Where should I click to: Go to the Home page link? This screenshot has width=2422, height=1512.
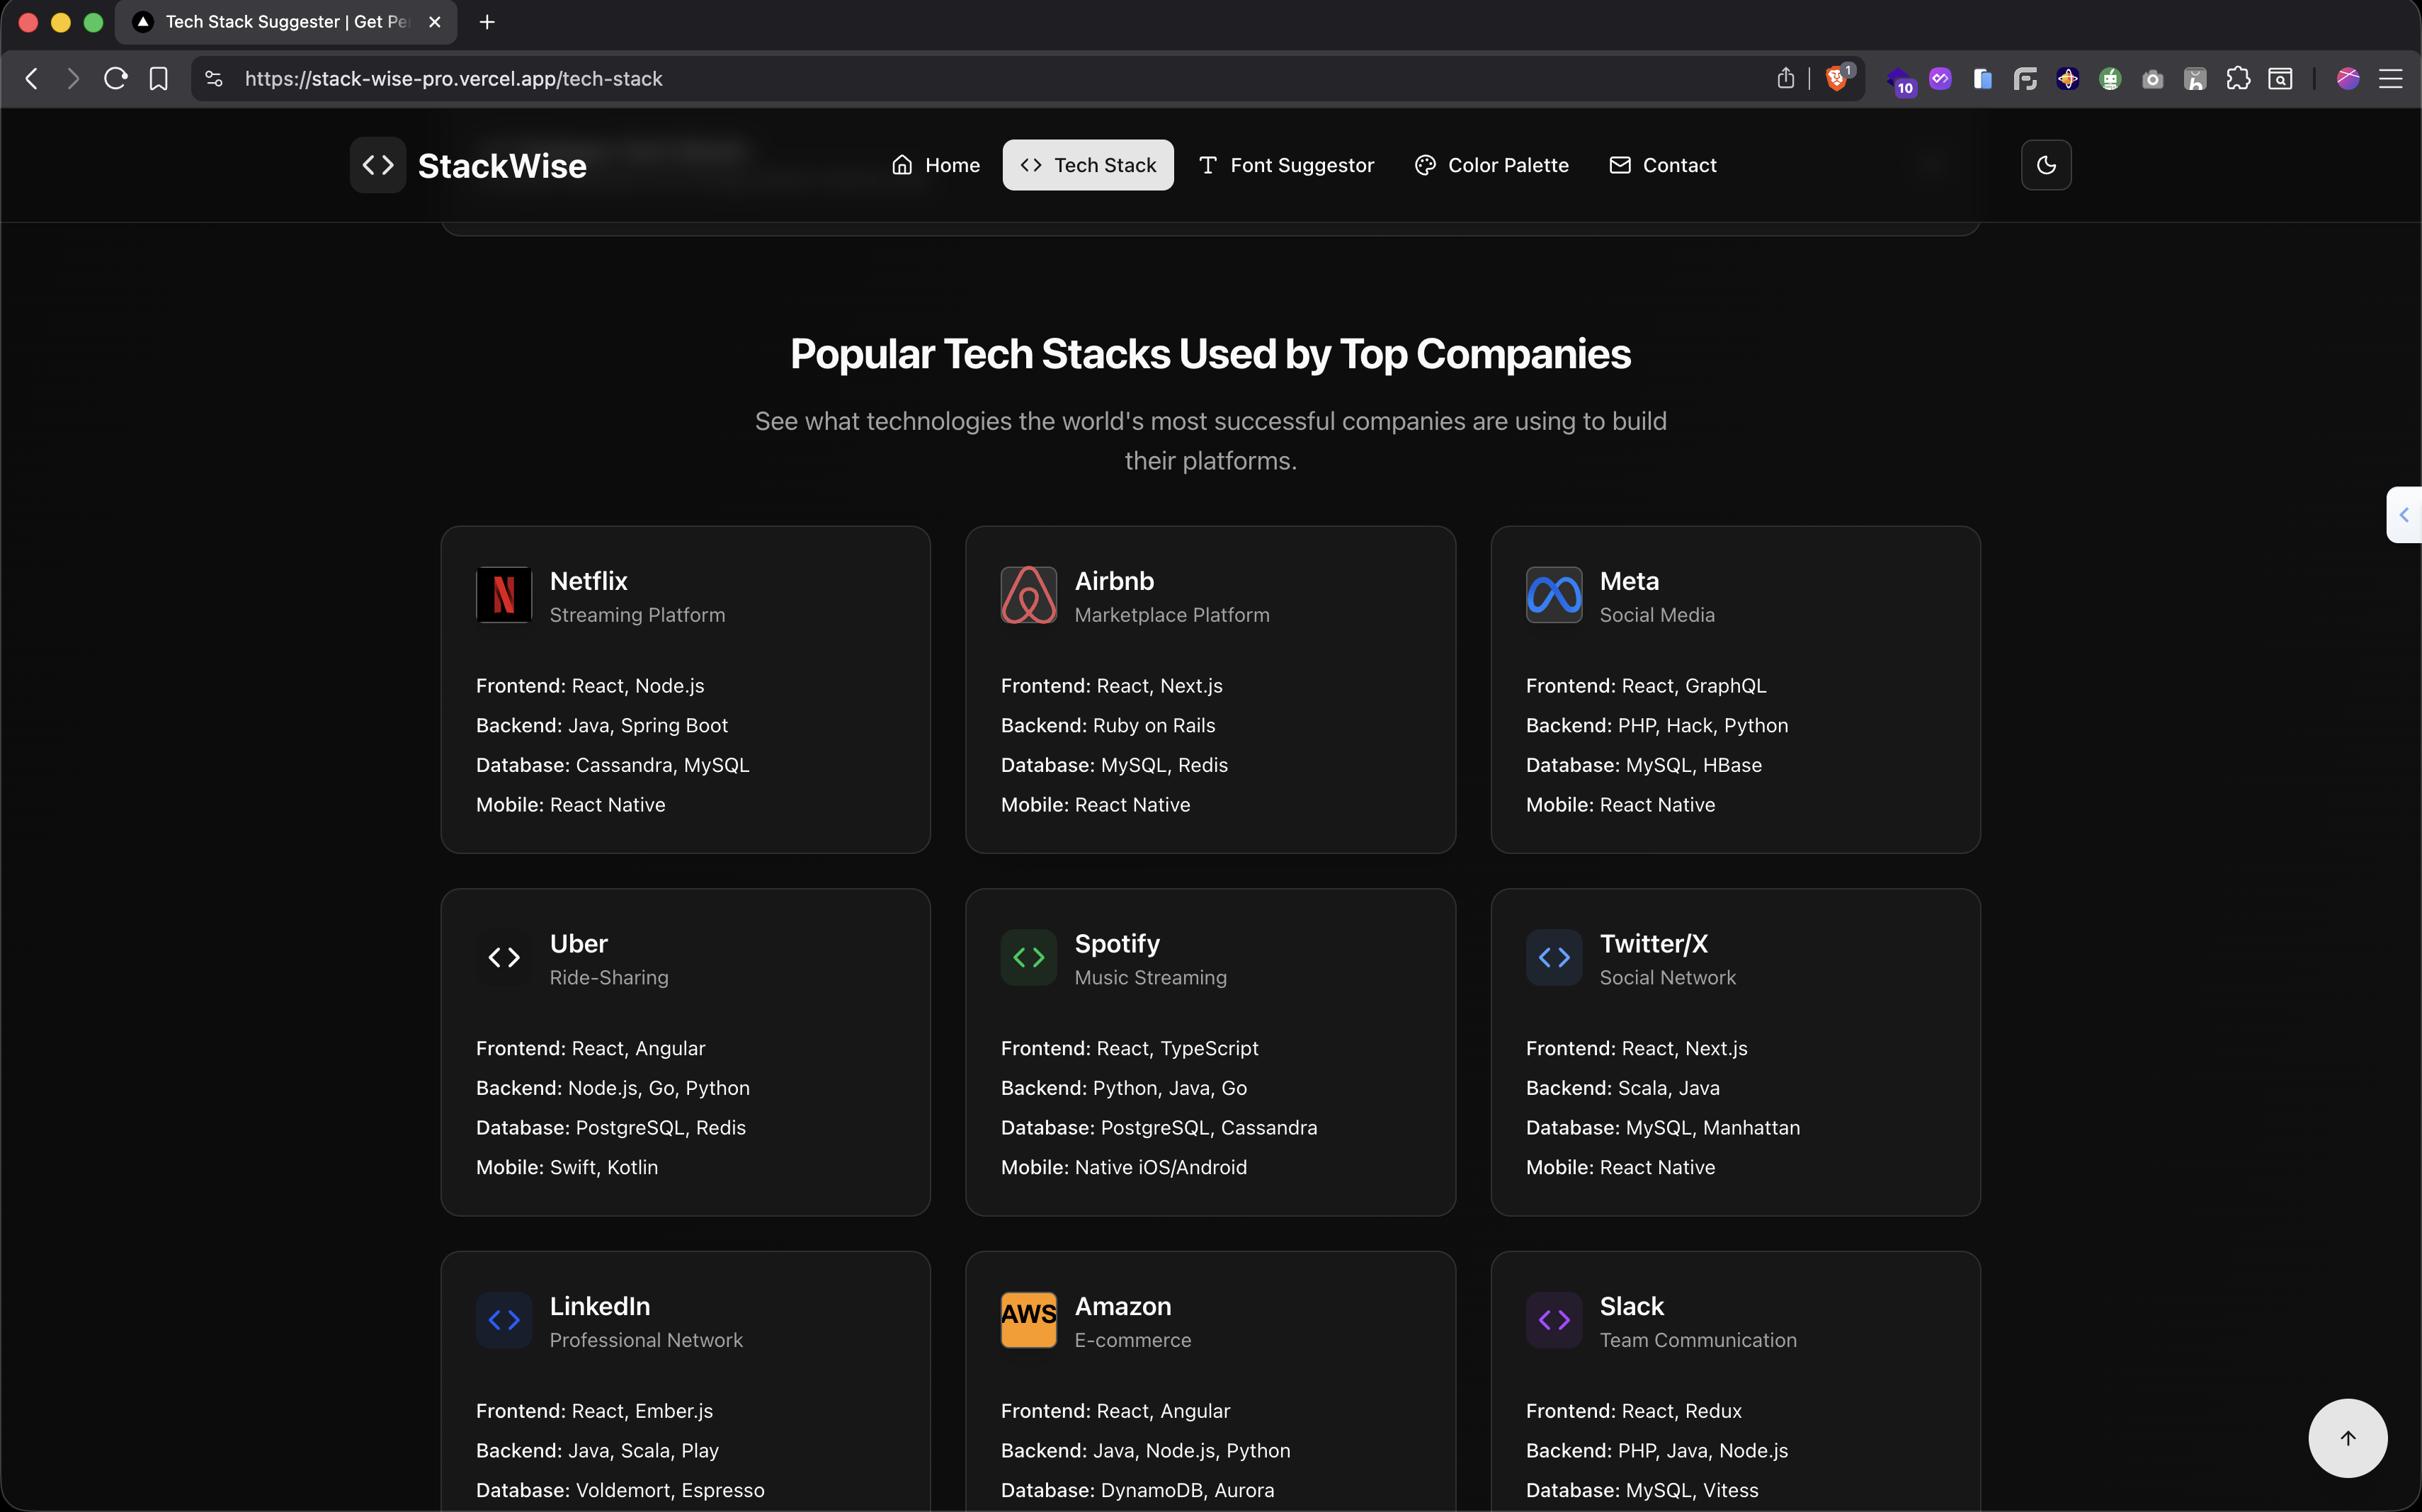[935, 165]
